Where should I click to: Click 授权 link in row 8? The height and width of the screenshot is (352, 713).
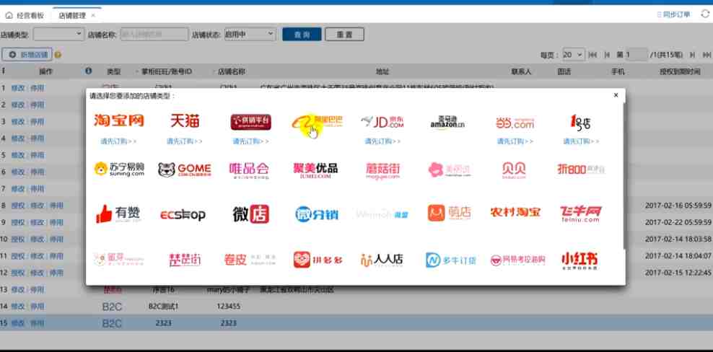[x=18, y=206]
